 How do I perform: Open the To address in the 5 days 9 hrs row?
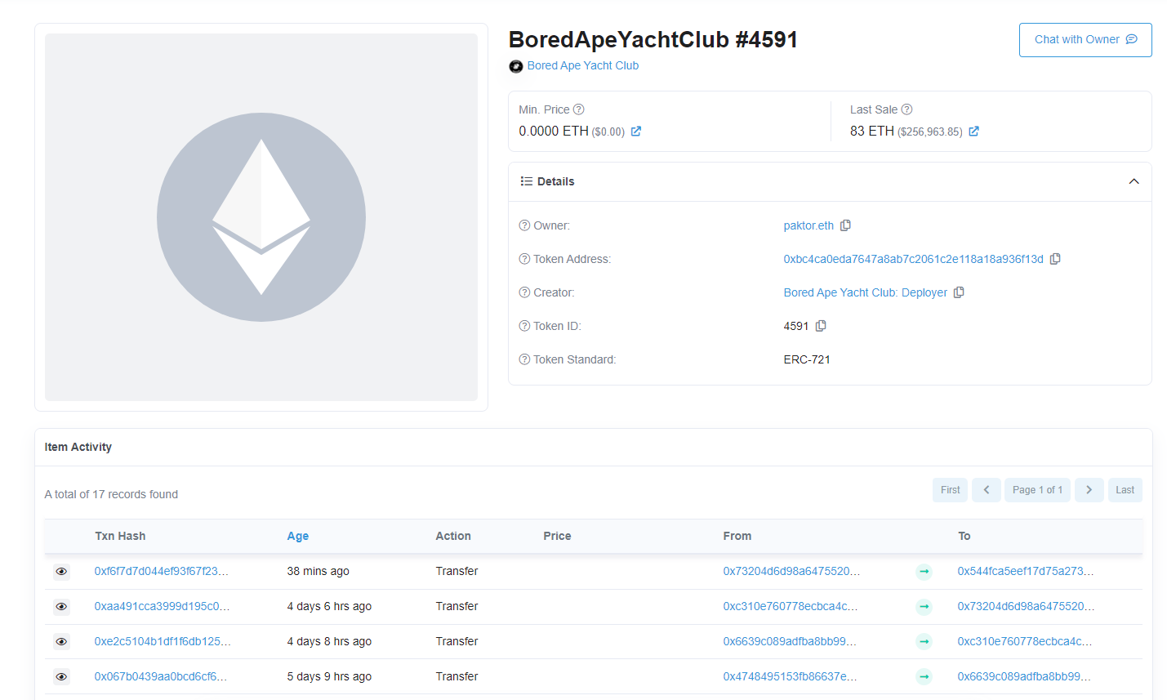pos(1024,676)
